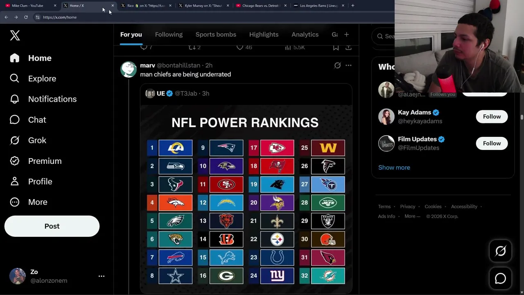524x295 pixels.
Task: Click the Grok icon on marv's tweet
Action: click(337, 66)
